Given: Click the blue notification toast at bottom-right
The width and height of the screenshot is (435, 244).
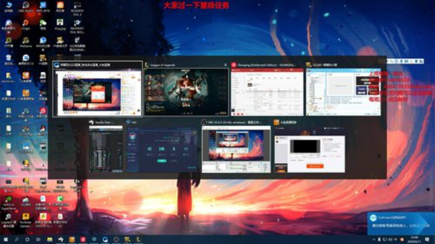Looking at the screenshot, I should point(401,223).
